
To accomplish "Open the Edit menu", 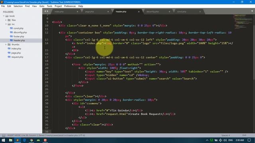I will pos(9,6).
